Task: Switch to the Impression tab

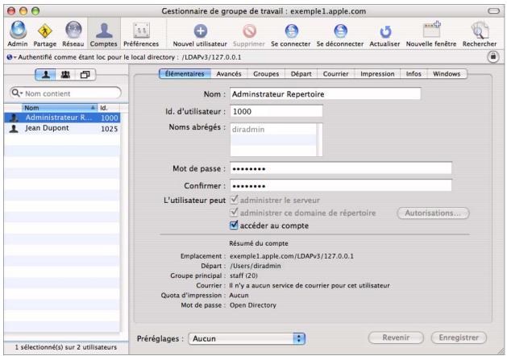Action: pyautogui.click(x=377, y=73)
